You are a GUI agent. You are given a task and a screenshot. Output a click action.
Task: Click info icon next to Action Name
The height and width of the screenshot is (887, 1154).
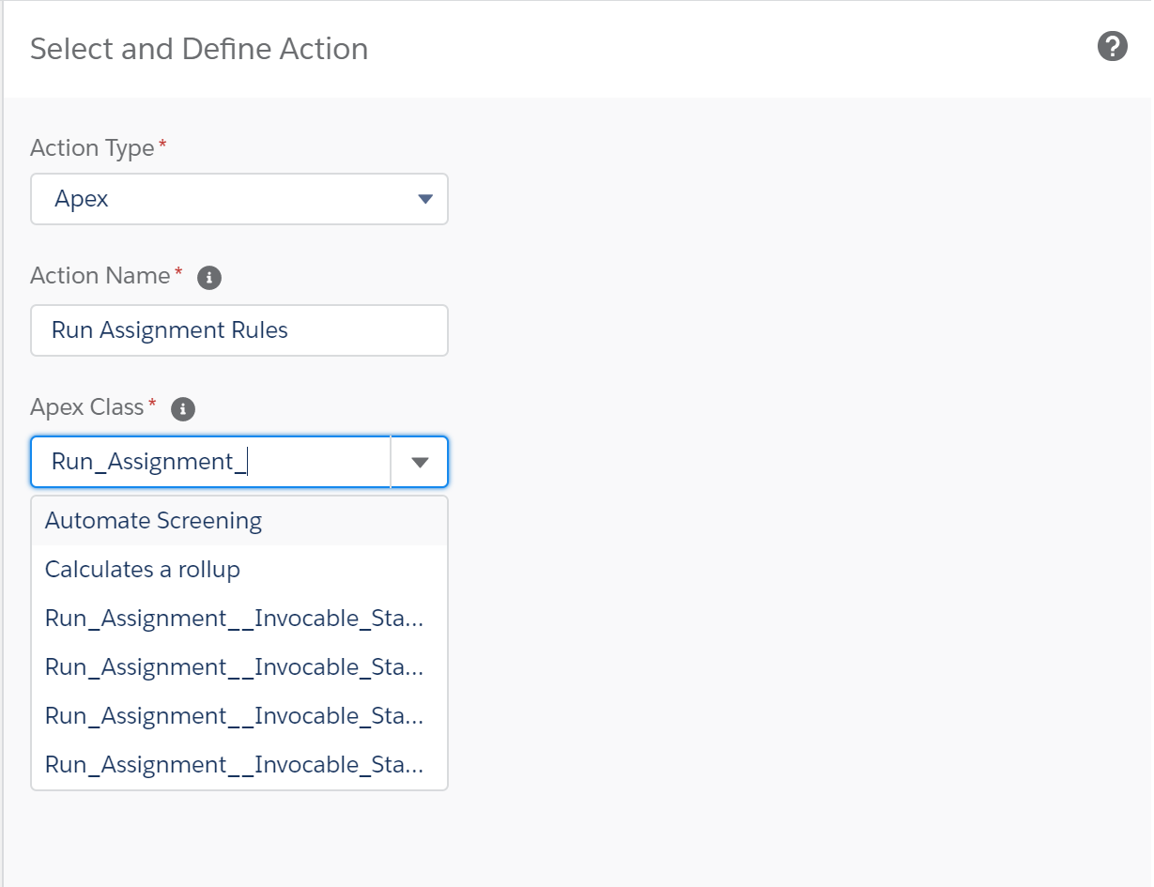point(209,278)
